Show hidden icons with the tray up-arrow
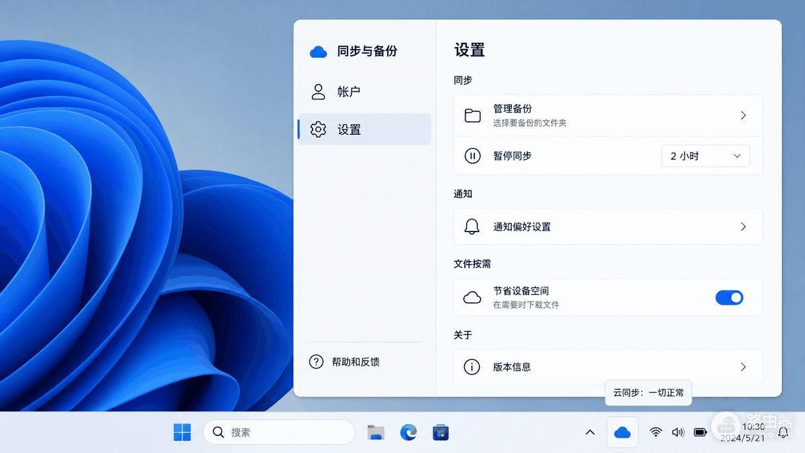805x453 pixels. tap(590, 432)
